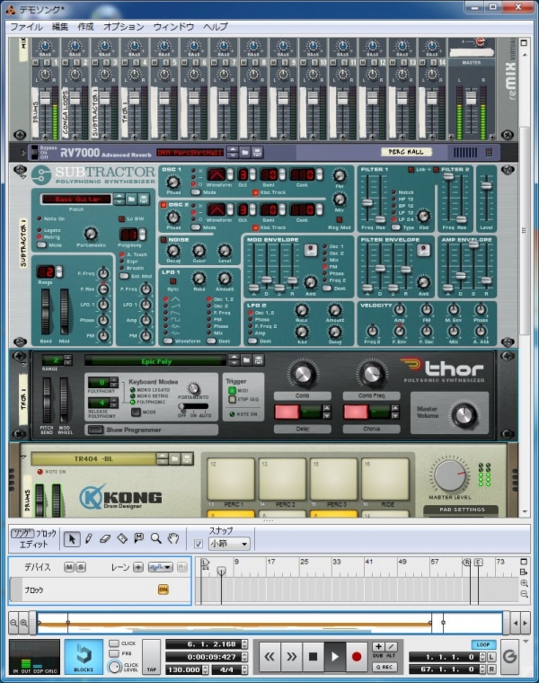
Task: Expand the folded RV7000 device
Action: click(x=23, y=153)
